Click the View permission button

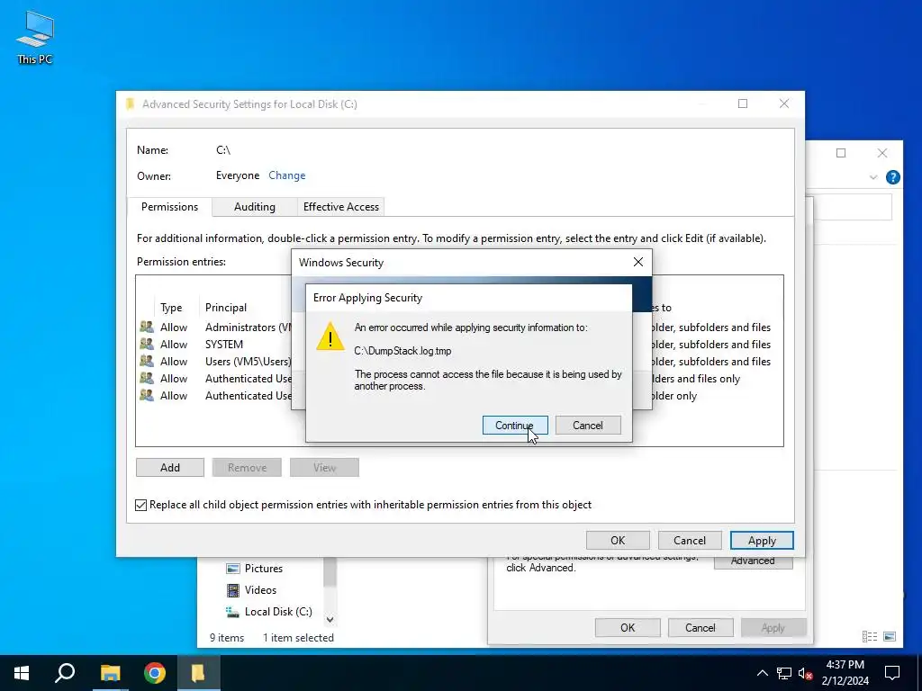[x=324, y=468]
